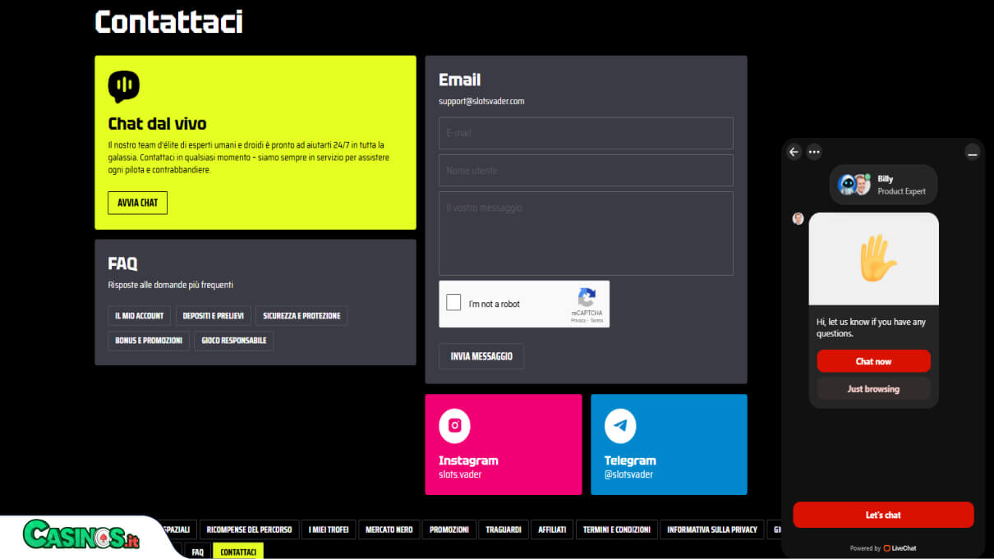
Task: Check the I'm not a robot box
Action: coord(453,303)
